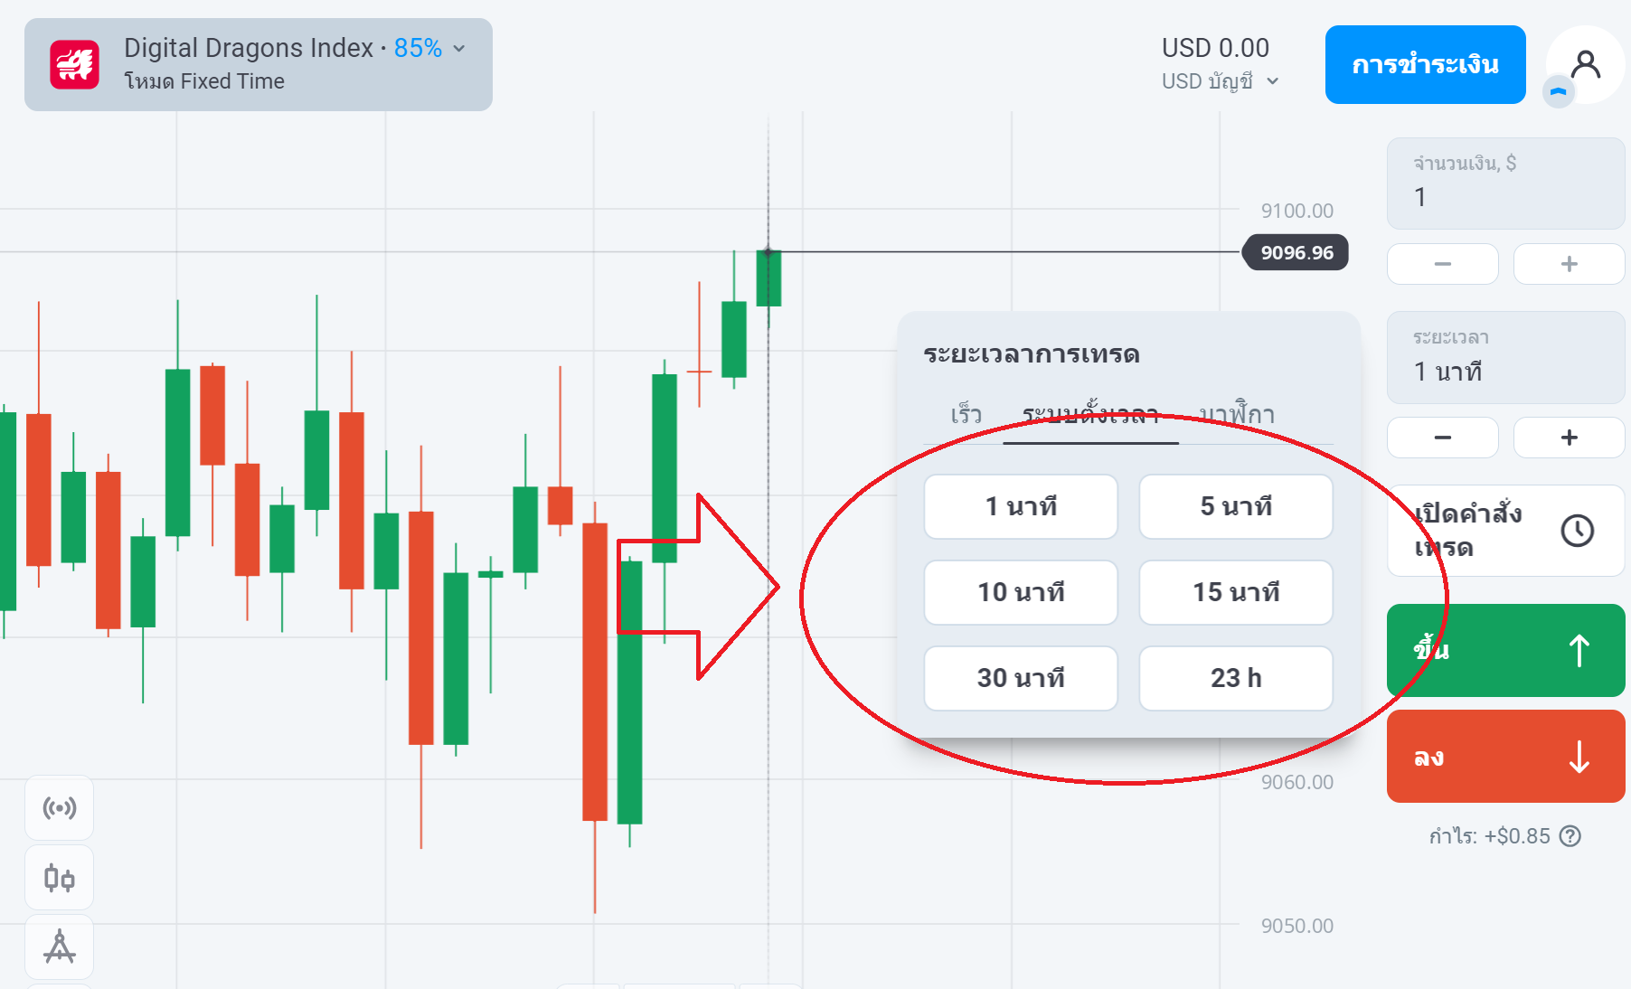Click the green ขึ้น up button
This screenshot has width=1631, height=989.
[1505, 650]
